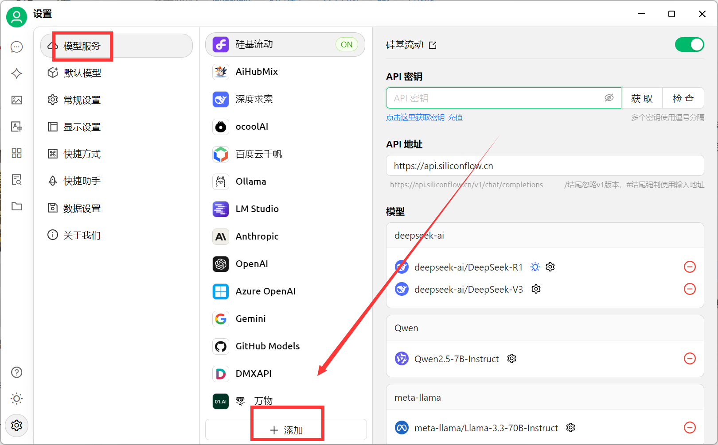Open 数据设置 settings menu

click(x=117, y=208)
